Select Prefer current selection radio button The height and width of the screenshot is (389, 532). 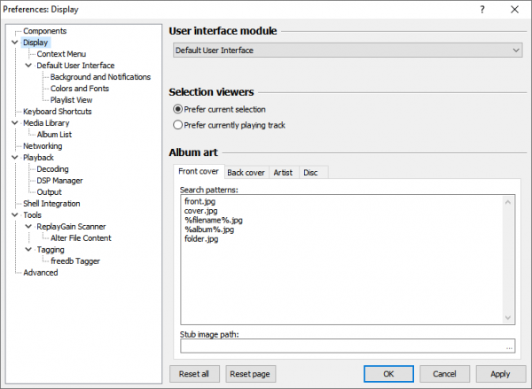click(x=177, y=108)
